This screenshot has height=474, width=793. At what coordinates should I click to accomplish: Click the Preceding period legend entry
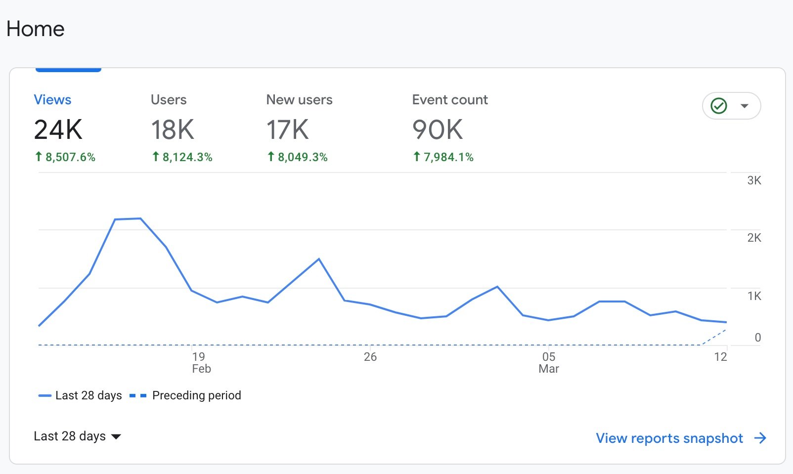point(185,395)
